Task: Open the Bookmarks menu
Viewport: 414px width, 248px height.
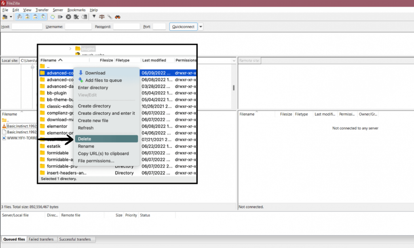Action: [x=76, y=10]
